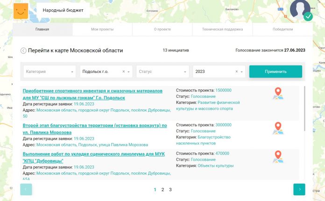Clear the Подольск г.о. filter selection
The height and width of the screenshot is (201, 325).
click(124, 72)
